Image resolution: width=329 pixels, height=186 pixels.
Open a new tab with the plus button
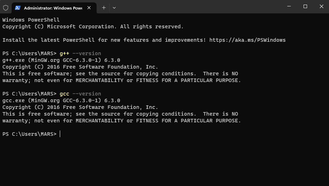click(x=104, y=7)
